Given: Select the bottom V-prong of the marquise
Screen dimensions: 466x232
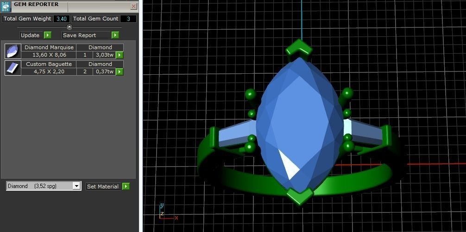Looking at the screenshot, I should 300,196.
